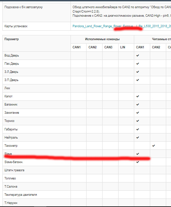This screenshot has width=171, height=207.
Task: Click the LIN column header
Action: (x=123, y=47)
